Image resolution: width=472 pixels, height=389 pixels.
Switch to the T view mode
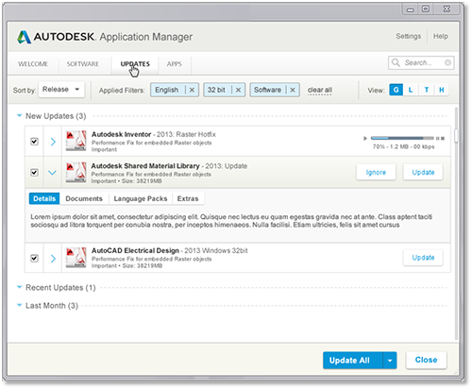pos(427,90)
